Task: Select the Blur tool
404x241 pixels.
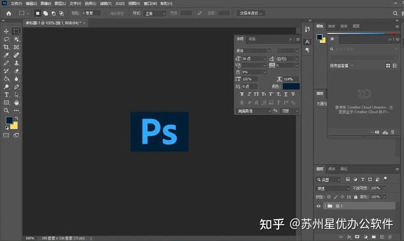Action: (16, 79)
